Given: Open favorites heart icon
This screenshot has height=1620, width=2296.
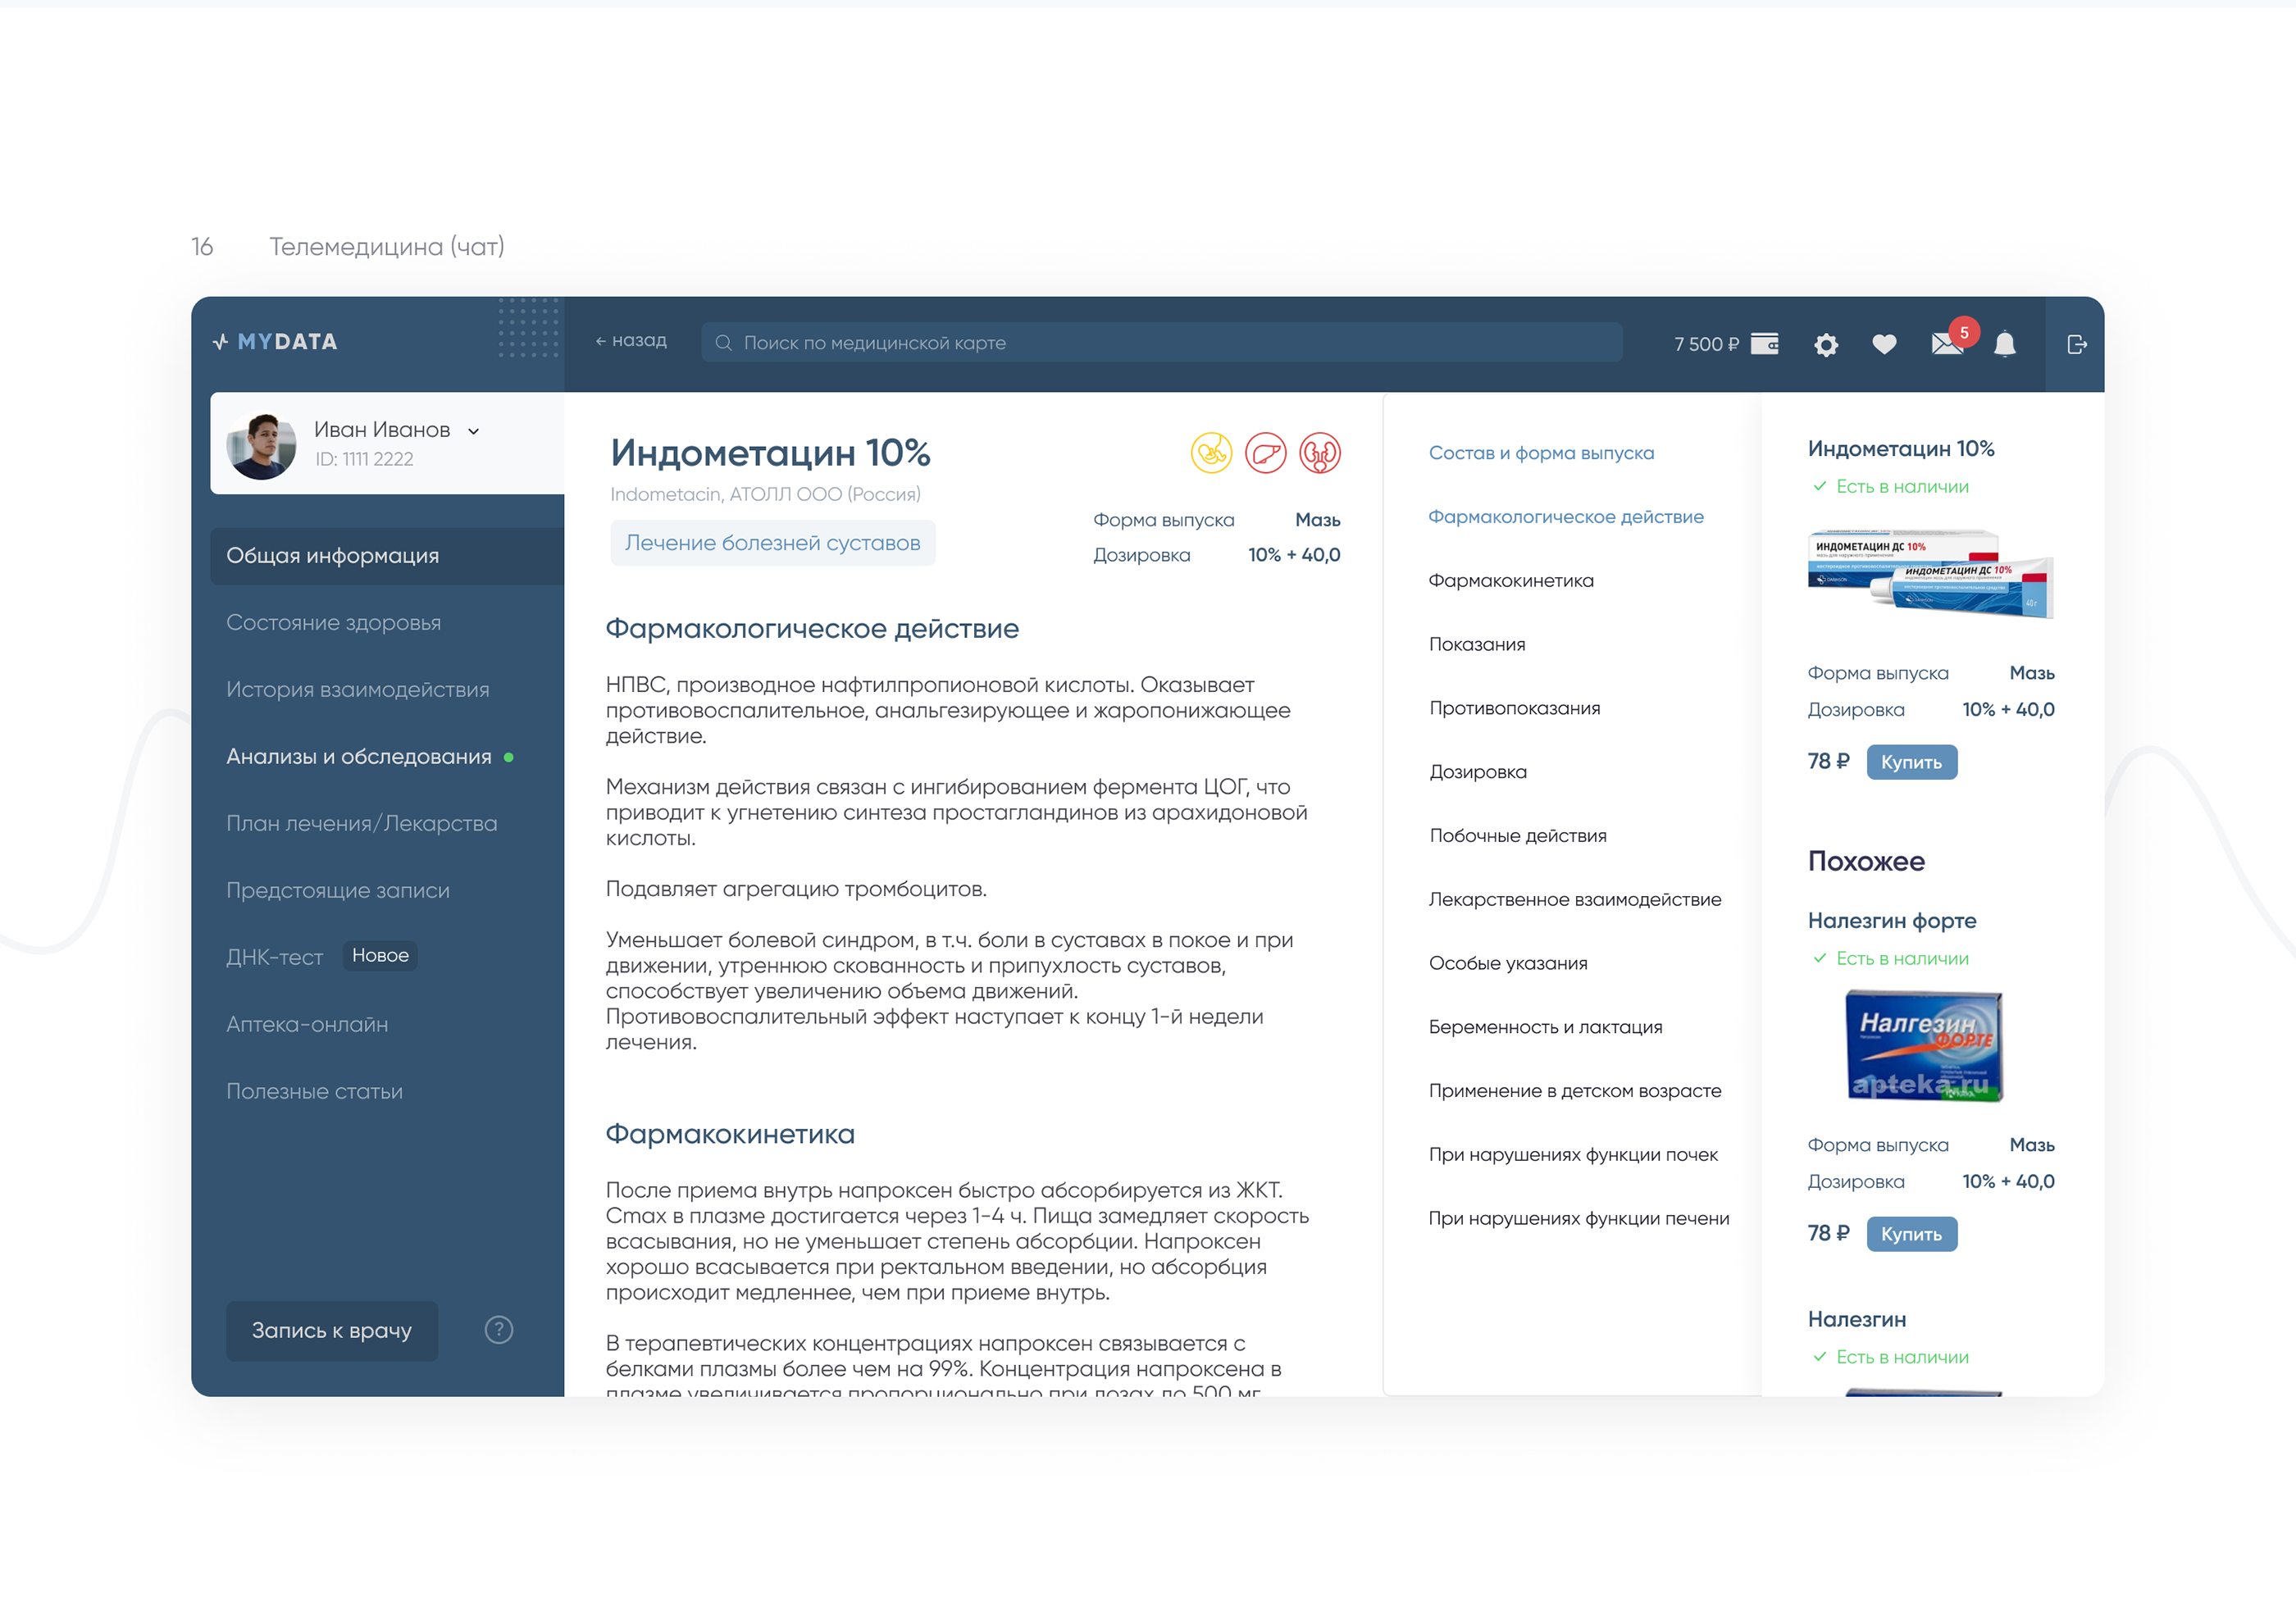Looking at the screenshot, I should pos(1884,344).
